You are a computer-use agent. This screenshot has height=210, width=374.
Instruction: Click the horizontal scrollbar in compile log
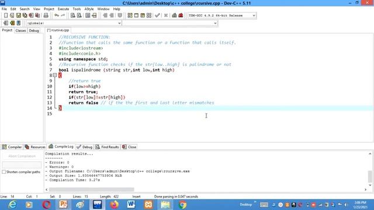pyautogui.click(x=91, y=190)
